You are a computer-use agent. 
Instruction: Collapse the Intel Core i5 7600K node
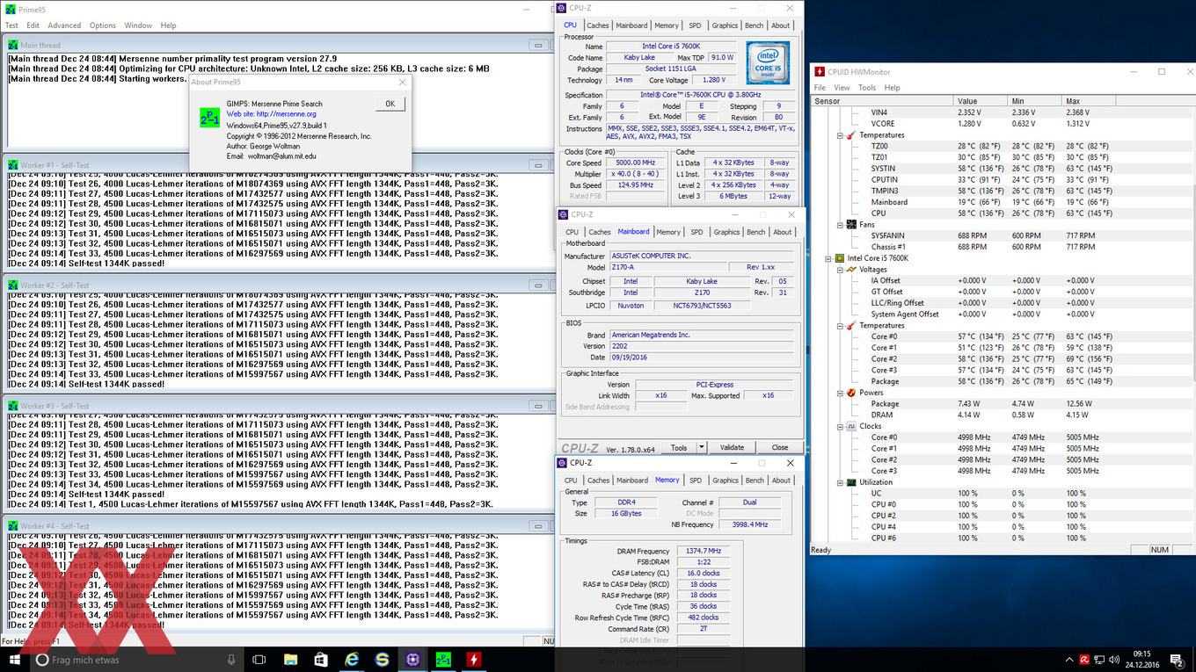point(828,258)
